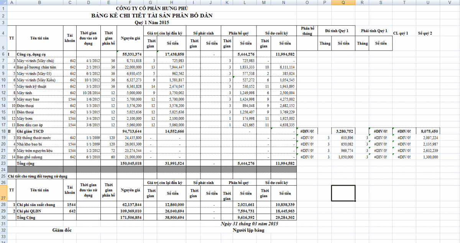Click the title 'BẢNG KÊ CHI TIẾT TÀI SẢN PHÂN BỔ DẦN'
The width and height of the screenshot is (460, 243).
coord(151,16)
